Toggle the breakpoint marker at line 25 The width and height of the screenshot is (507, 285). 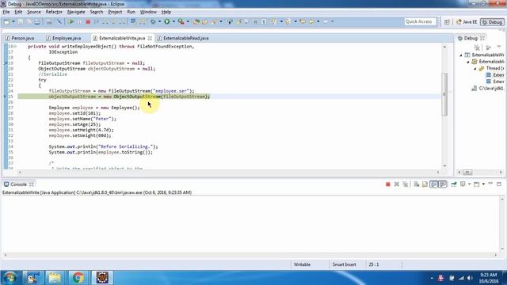coord(6,97)
